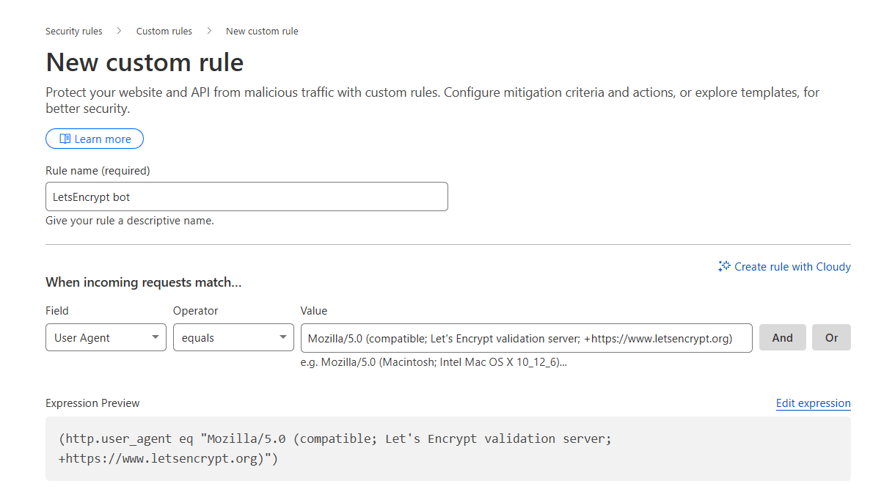Click the Learn more button
895x503 pixels.
[x=95, y=139]
